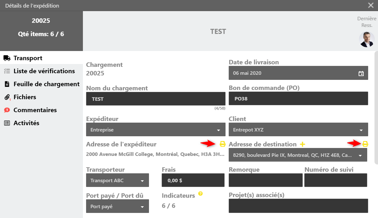Open the Transporteur dropdown showing Transport ABC
The width and height of the screenshot is (378, 218).
point(142,181)
